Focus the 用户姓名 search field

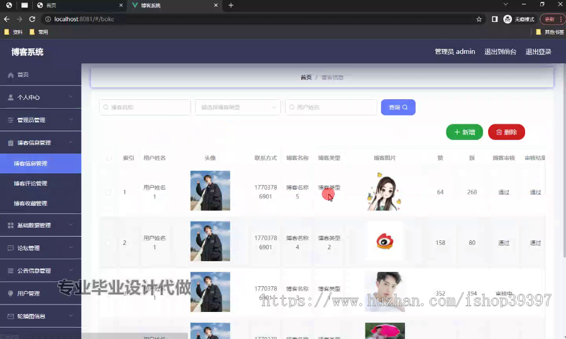click(x=331, y=107)
